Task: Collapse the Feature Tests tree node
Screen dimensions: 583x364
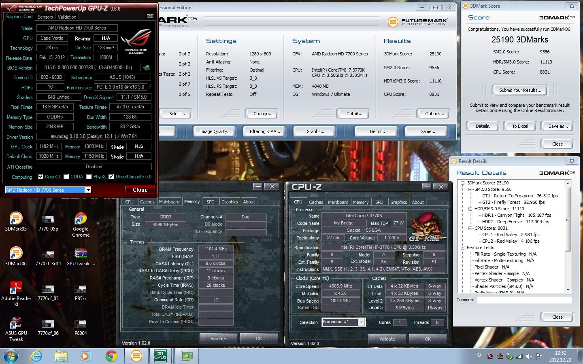Action: [x=463, y=248]
